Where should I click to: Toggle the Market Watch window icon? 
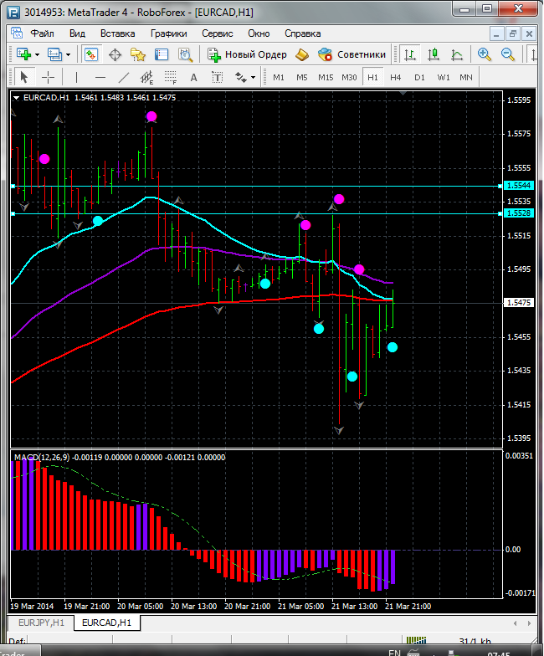(x=90, y=54)
